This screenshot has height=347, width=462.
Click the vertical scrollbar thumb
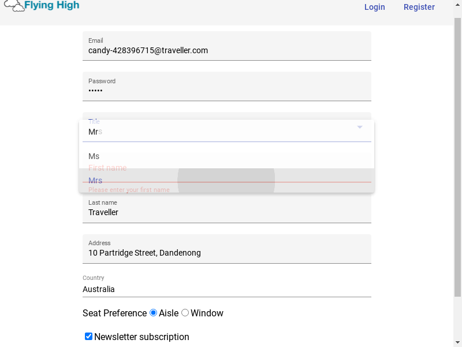pyautogui.click(x=457, y=157)
